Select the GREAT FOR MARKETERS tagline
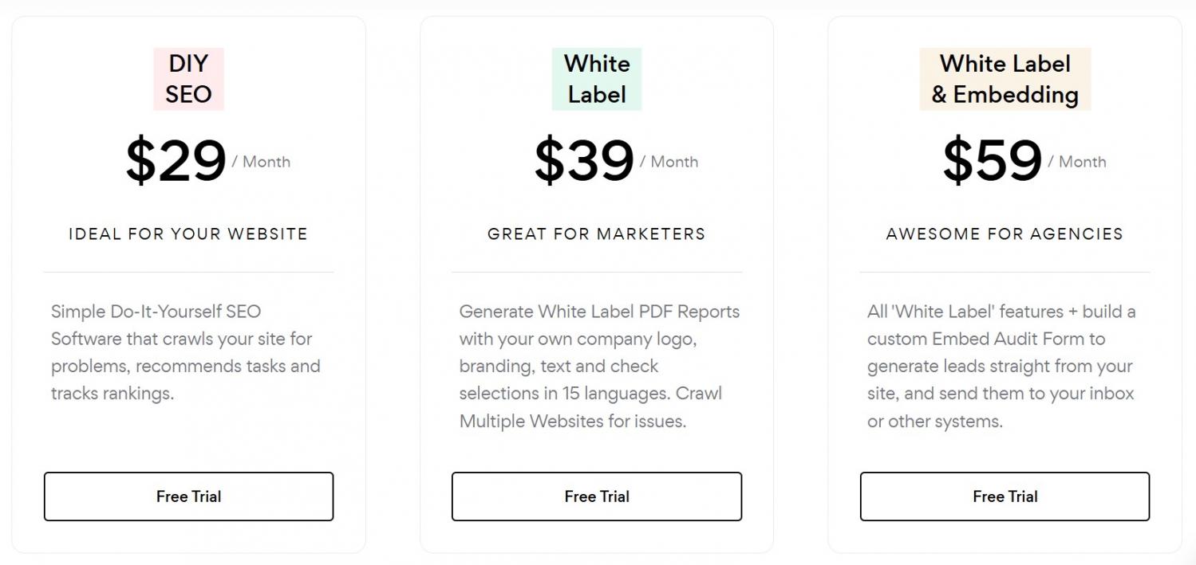1196x565 pixels. (597, 234)
